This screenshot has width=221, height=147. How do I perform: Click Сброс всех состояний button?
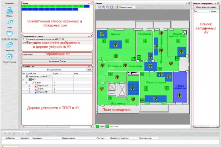tap(206, 7)
